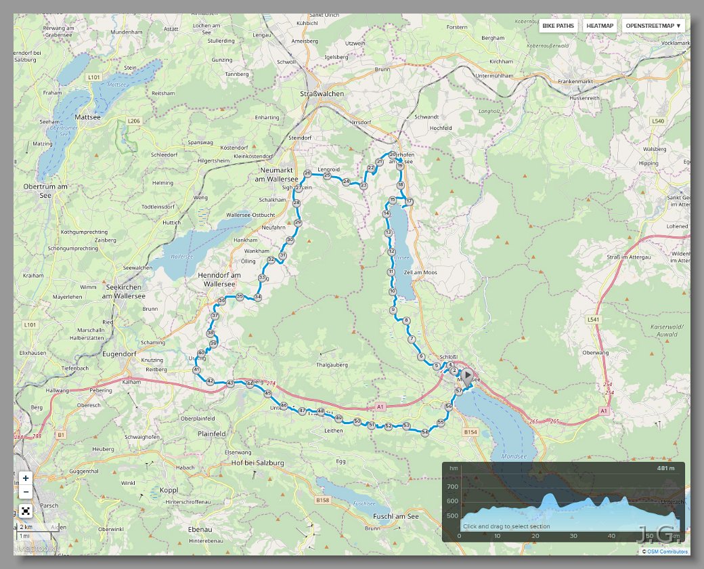
Task: Select kilometer marker 56 near Mondsee
Action: click(449, 406)
